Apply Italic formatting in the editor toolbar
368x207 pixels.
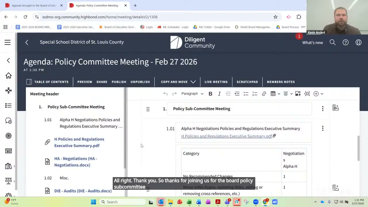click(219, 93)
